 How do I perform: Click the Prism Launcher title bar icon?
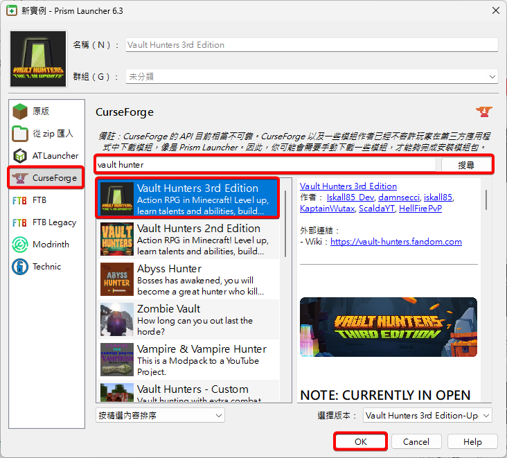12,10
